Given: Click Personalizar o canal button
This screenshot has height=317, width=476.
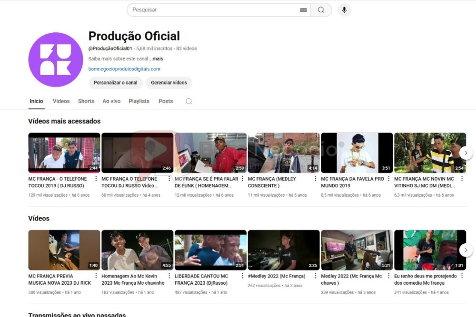Looking at the screenshot, I should tap(115, 83).
